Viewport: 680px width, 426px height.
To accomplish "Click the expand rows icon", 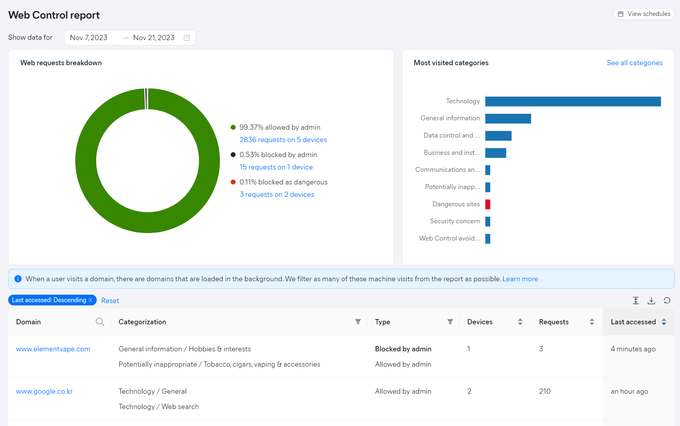I will 636,301.
